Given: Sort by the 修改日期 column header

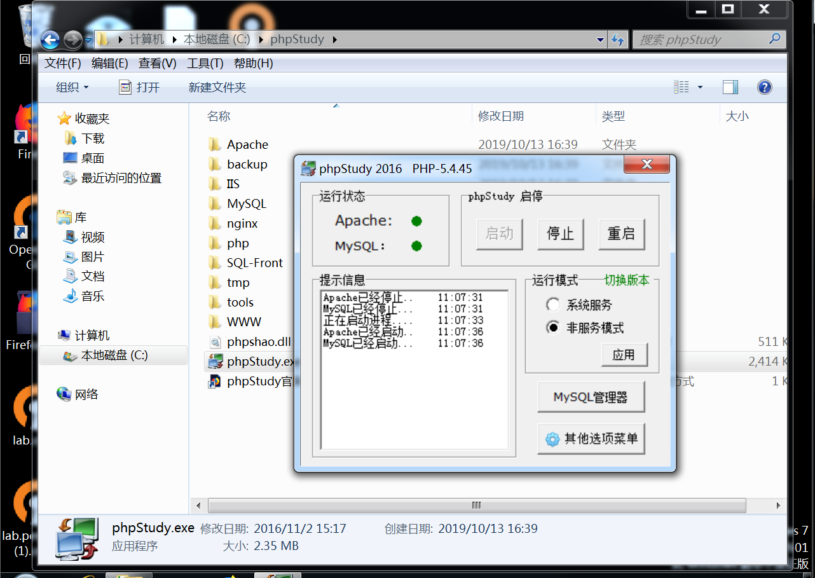Looking at the screenshot, I should pos(501,116).
